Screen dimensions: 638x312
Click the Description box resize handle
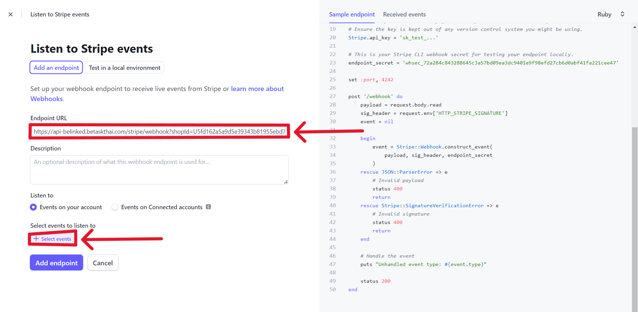286,182
